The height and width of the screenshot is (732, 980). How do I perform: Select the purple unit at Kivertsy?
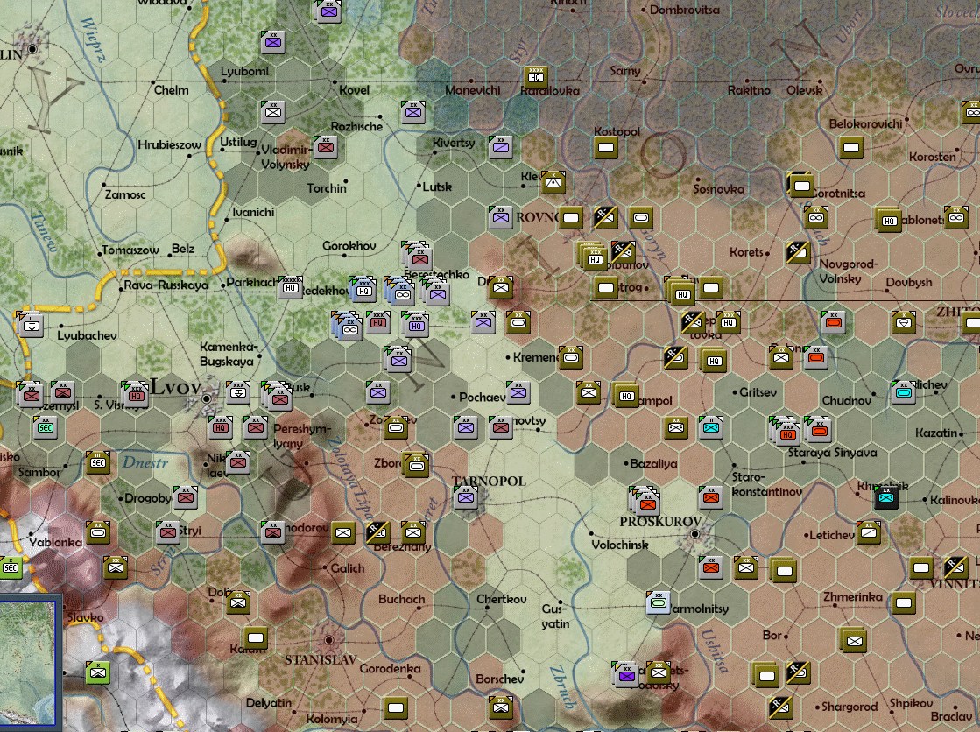click(501, 147)
